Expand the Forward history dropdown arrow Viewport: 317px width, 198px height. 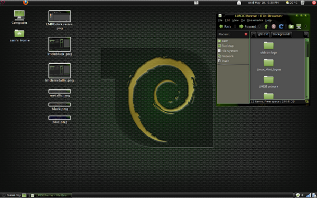pyautogui.click(x=259, y=26)
